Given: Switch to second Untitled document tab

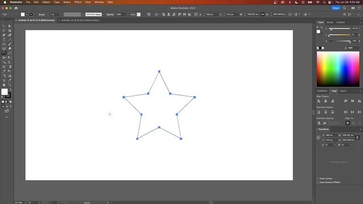Looking at the screenshot, I should pyautogui.click(x=80, y=20).
